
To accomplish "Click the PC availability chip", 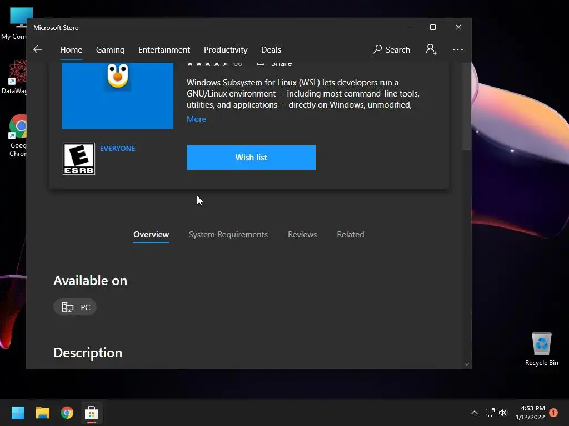I will tap(75, 307).
